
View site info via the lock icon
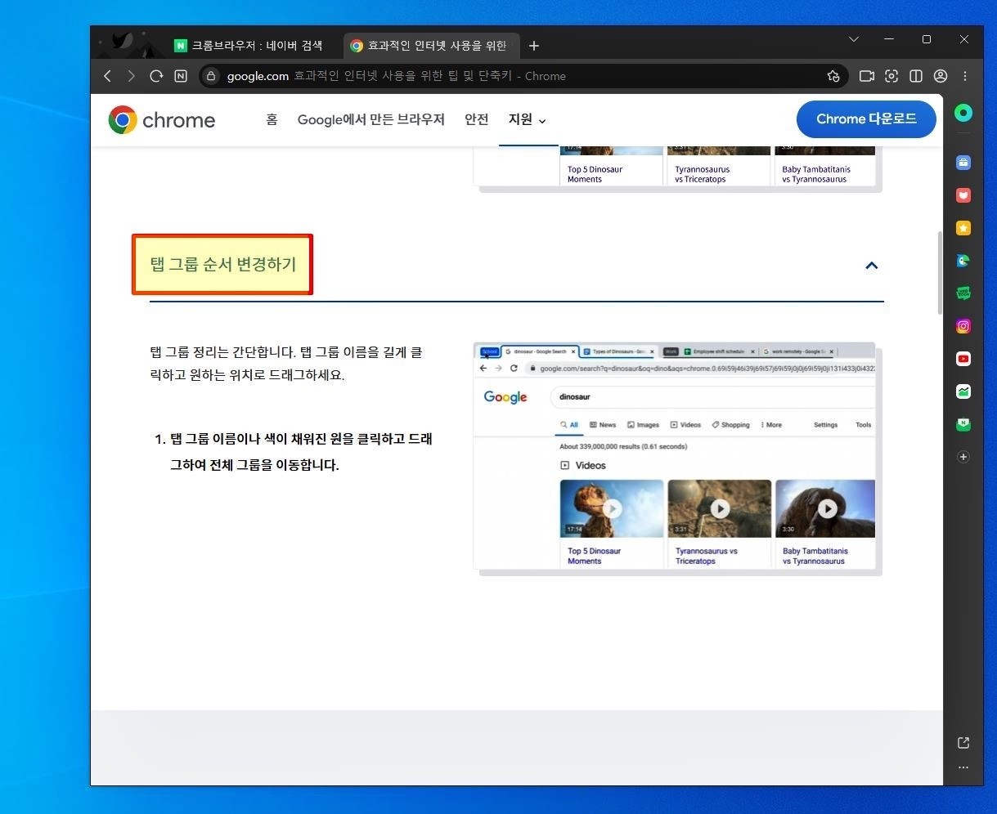211,76
